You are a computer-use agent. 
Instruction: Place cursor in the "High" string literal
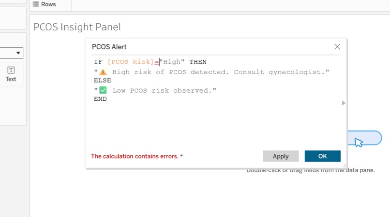pos(172,62)
